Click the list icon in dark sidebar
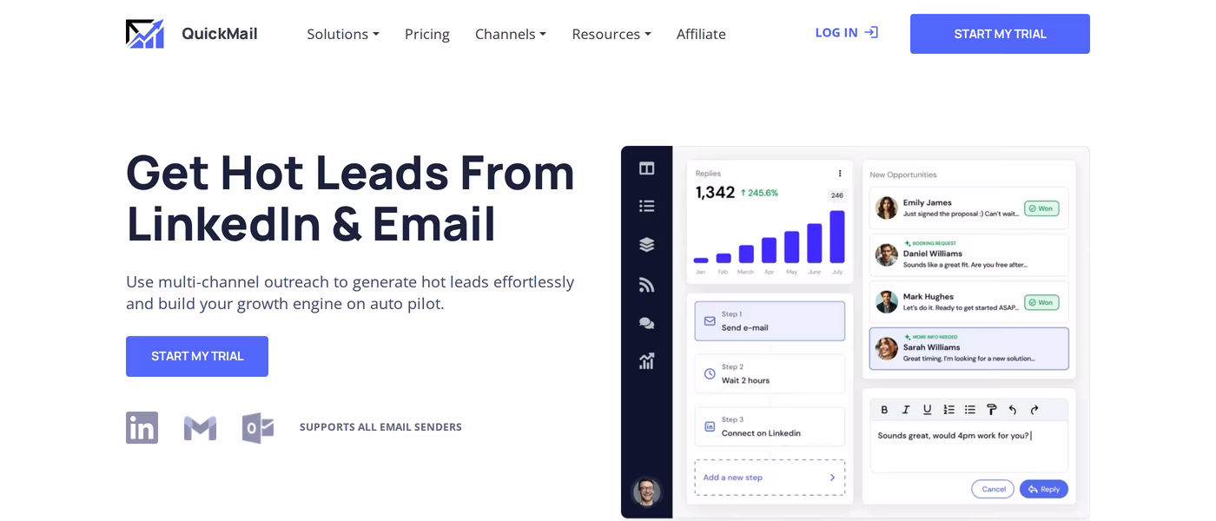 (646, 206)
